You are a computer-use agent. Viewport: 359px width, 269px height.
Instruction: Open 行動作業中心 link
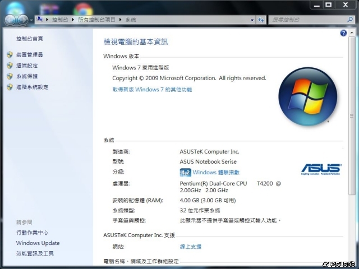click(x=33, y=233)
